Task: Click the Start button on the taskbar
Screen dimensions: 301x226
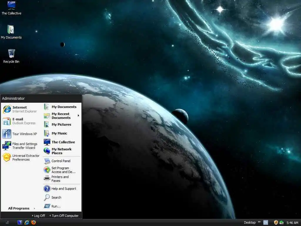Action: 7,222
